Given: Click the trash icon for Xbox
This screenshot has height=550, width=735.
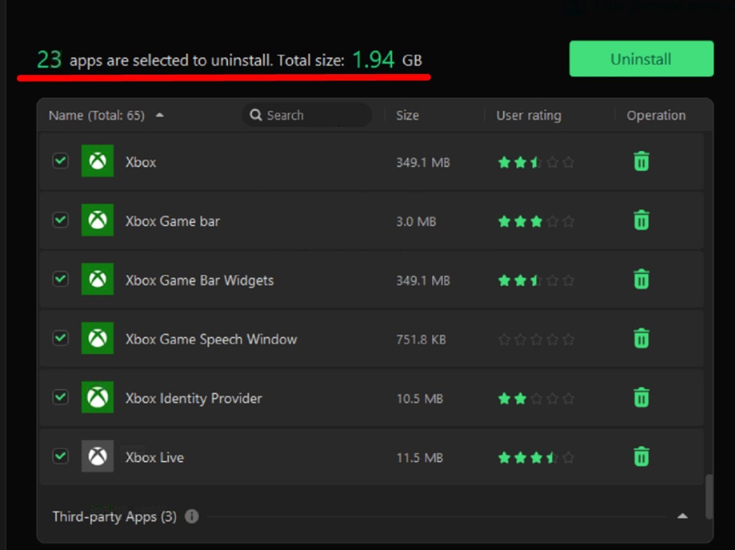Looking at the screenshot, I should coord(641,162).
